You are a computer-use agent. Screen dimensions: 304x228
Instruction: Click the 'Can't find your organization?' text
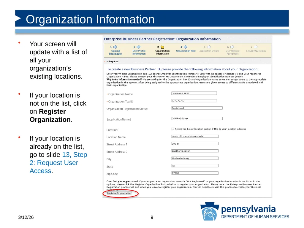(x=122, y=181)
